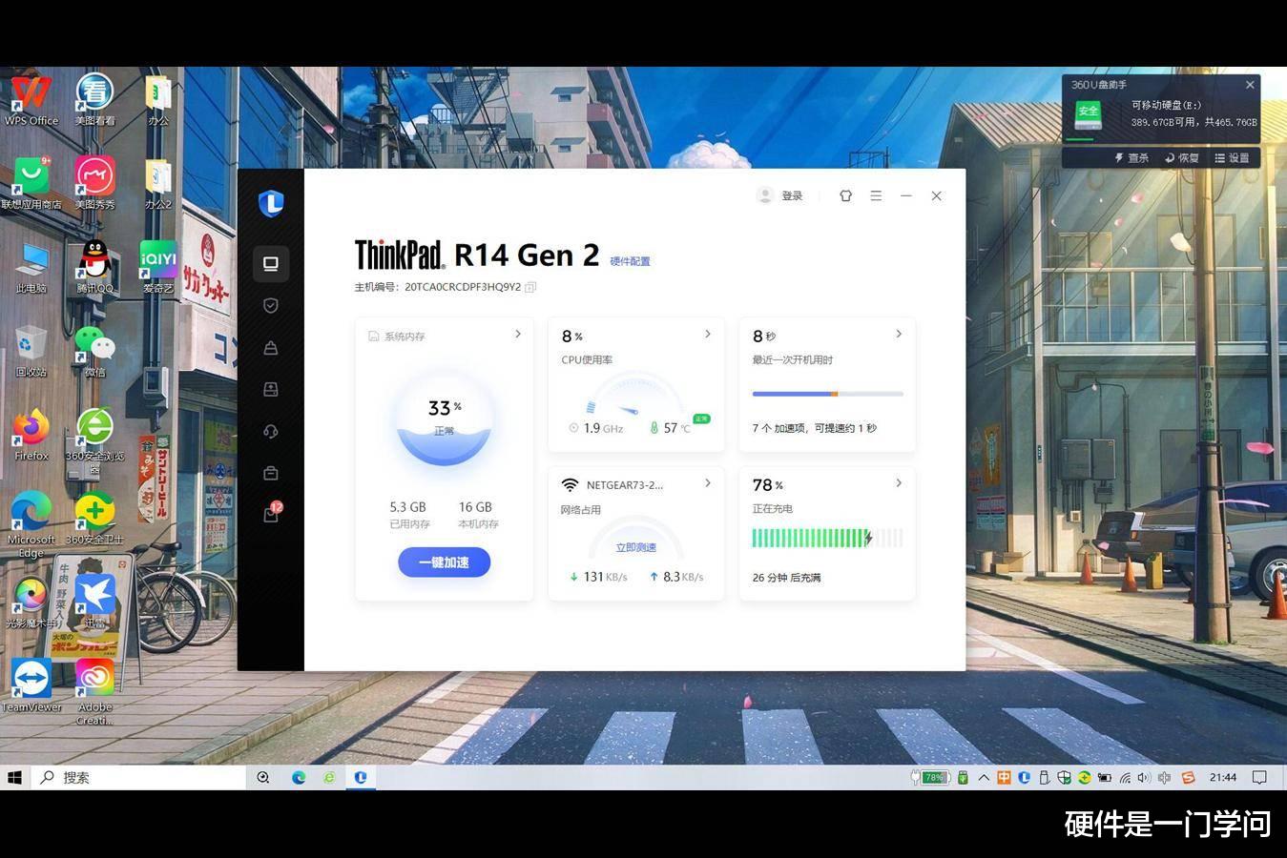Viewport: 1287px width, 858px height.
Task: Click the 登录 login button
Action: click(781, 195)
